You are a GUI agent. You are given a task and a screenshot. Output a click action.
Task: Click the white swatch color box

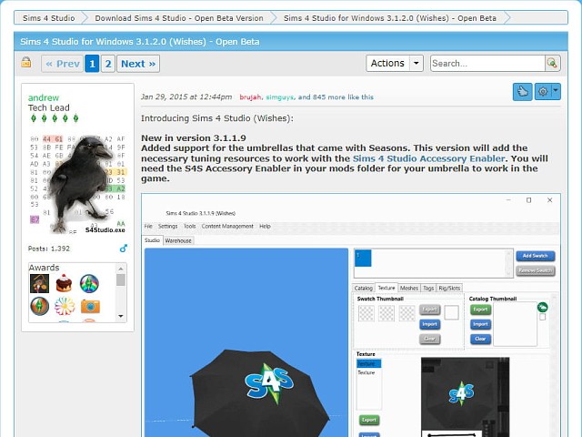[451, 313]
